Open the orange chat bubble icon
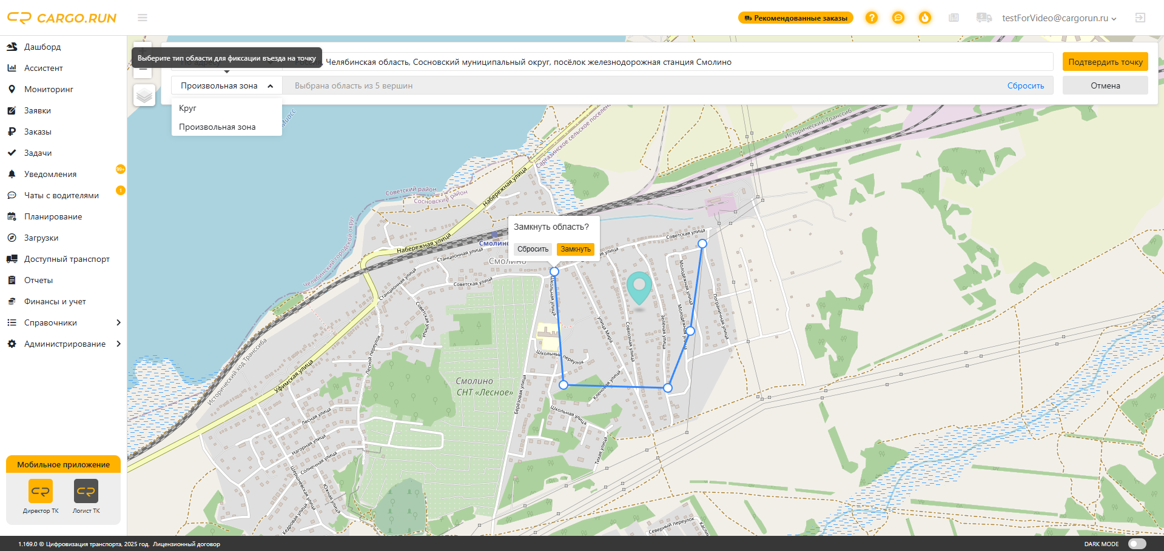 (898, 18)
